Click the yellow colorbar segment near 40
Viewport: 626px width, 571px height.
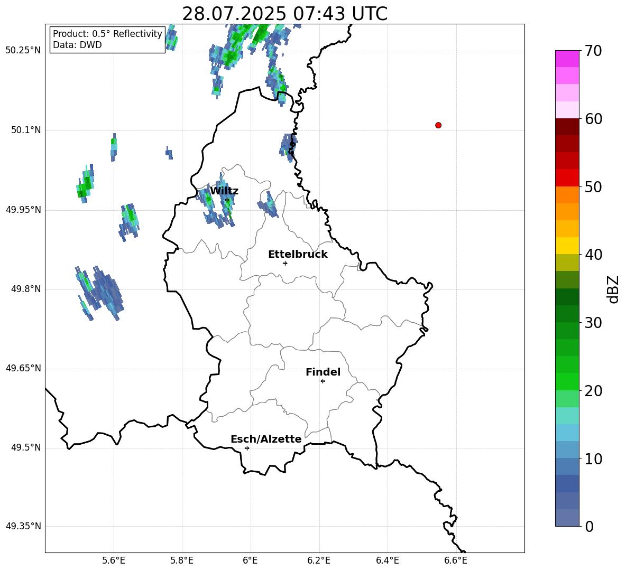[x=567, y=246]
